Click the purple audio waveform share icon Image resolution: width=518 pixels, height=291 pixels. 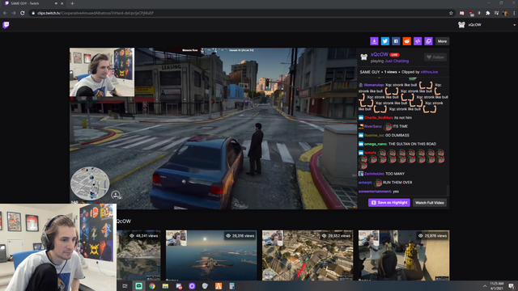coord(418,41)
